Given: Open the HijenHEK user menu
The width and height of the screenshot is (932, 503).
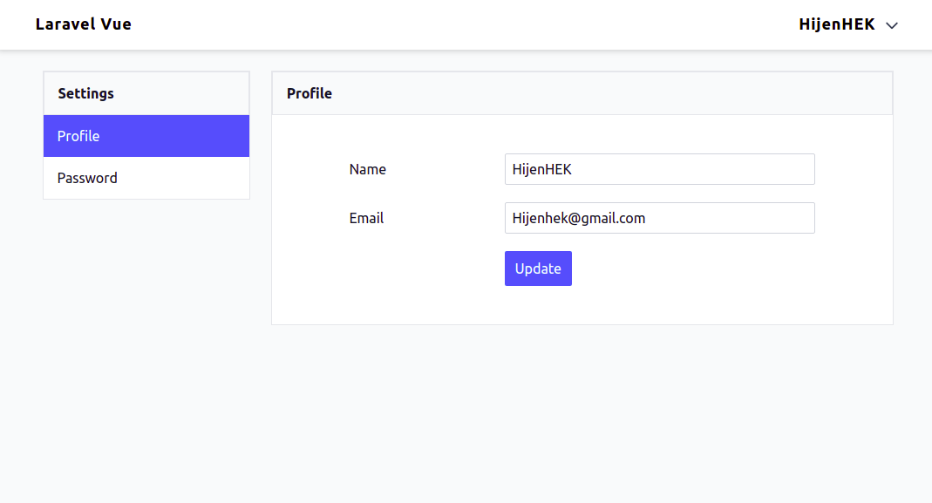Looking at the screenshot, I should click(x=837, y=24).
